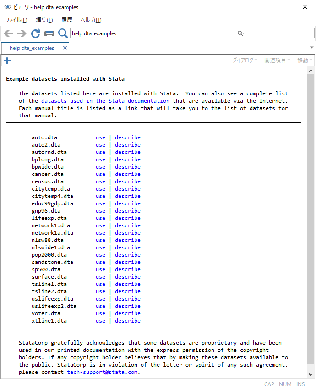Click describe link for nlsw88.dta
This screenshot has width=316, height=389.
pyautogui.click(x=128, y=240)
